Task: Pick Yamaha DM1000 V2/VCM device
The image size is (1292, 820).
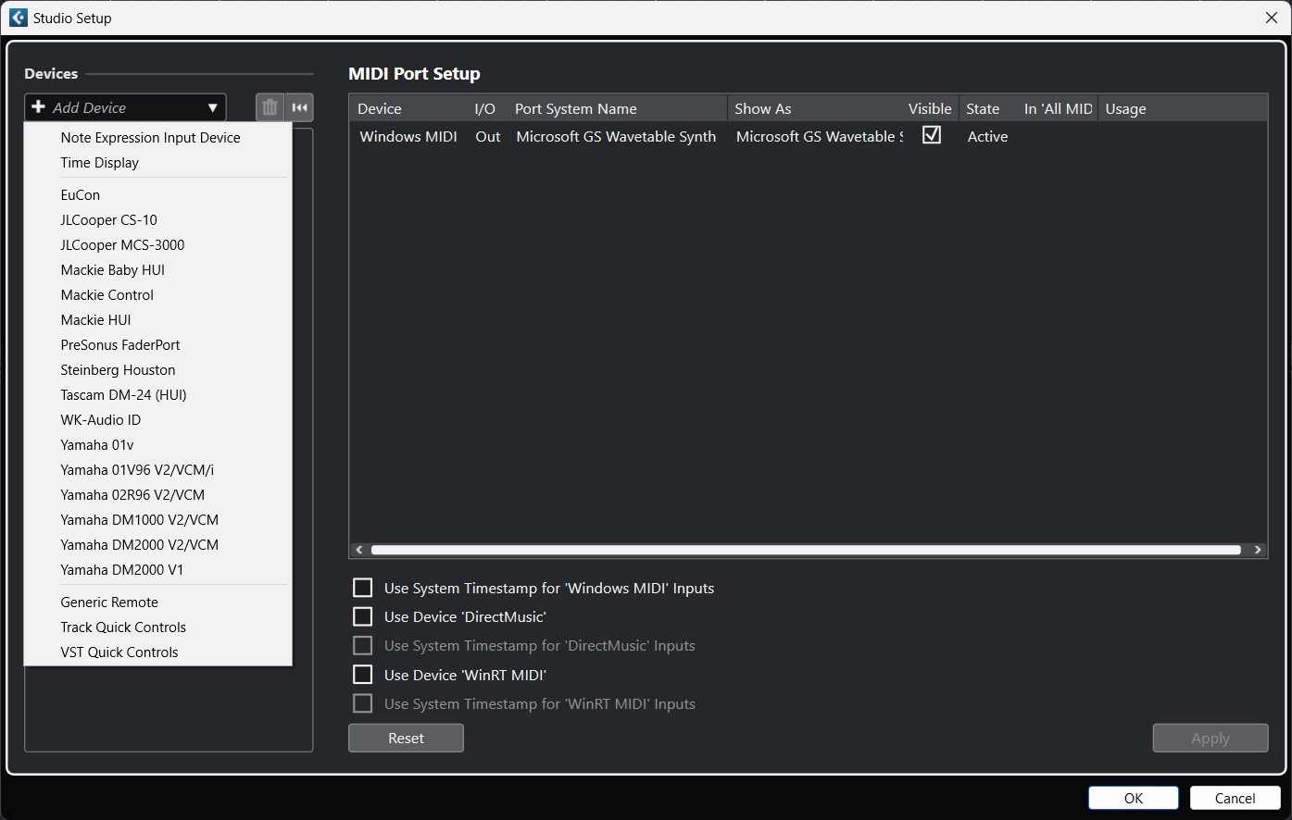Action: coord(139,519)
